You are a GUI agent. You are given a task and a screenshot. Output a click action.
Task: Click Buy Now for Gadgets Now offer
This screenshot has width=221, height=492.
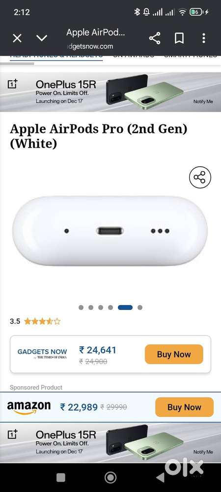tap(174, 354)
